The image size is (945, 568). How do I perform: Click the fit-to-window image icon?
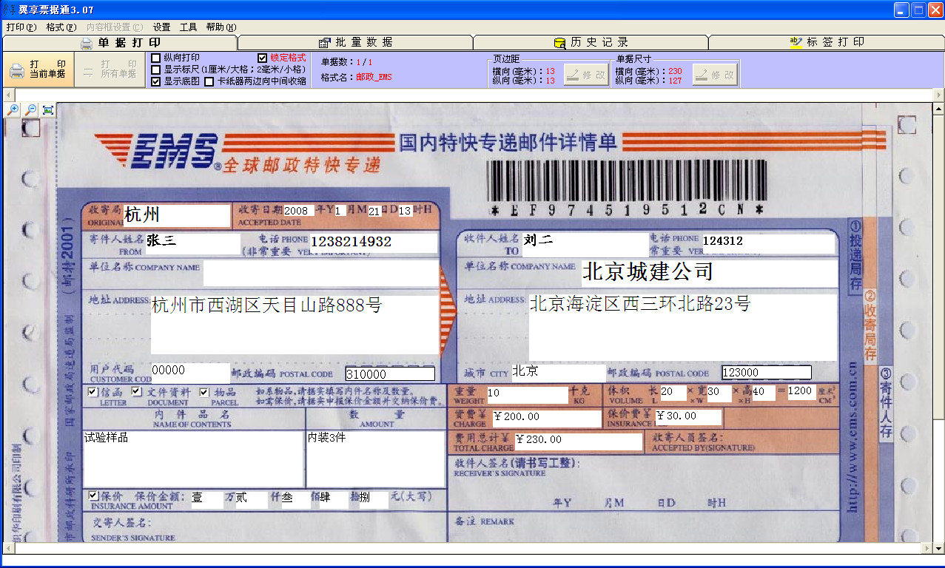(x=47, y=109)
